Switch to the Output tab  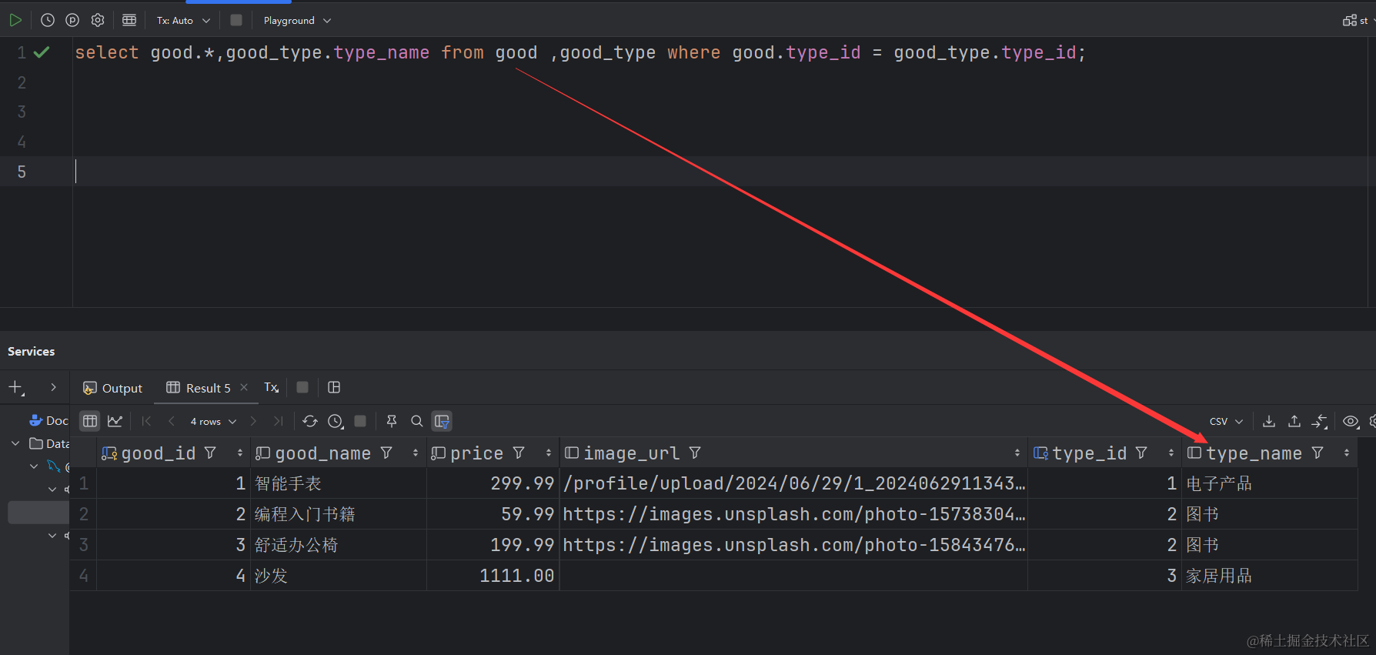click(113, 388)
